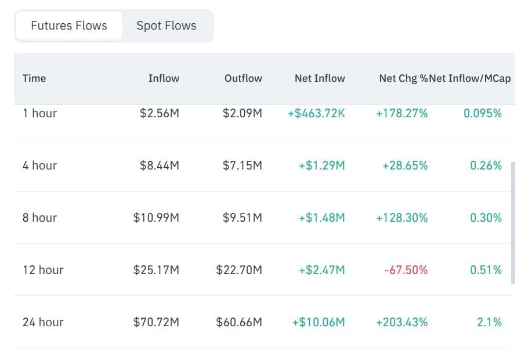Select the 8 hour row label
The image size is (525, 357).
[x=39, y=218]
